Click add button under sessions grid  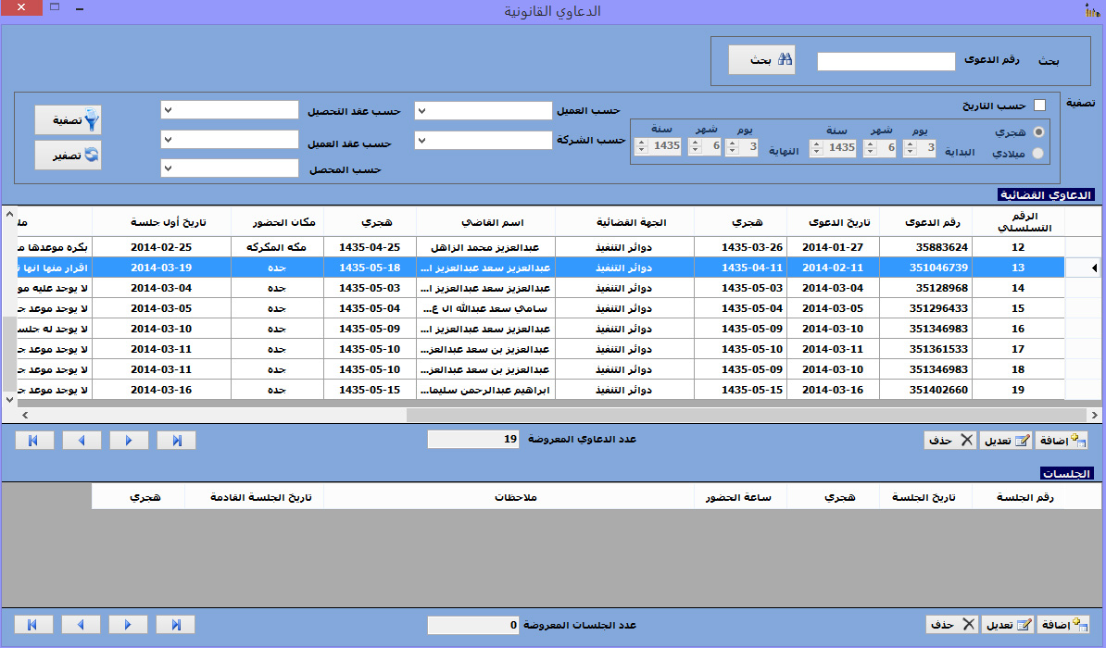point(1062,625)
